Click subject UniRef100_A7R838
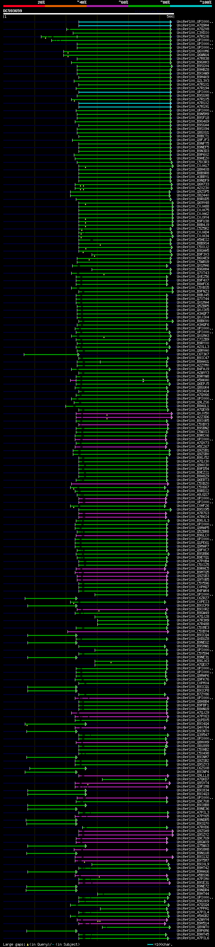The height and width of the screenshot is (947, 215). tap(193, 58)
